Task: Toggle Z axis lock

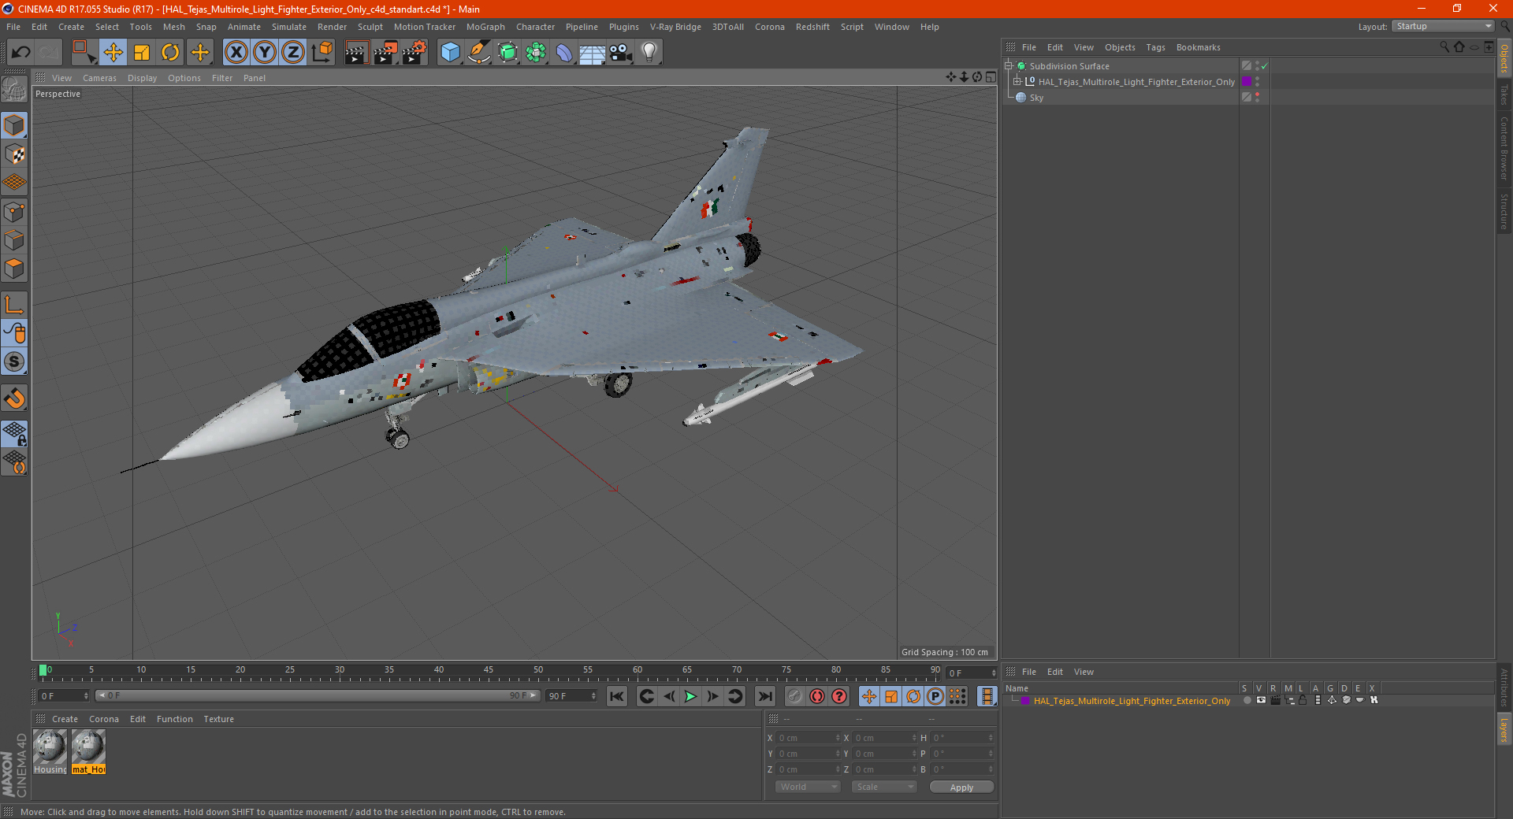Action: [293, 53]
